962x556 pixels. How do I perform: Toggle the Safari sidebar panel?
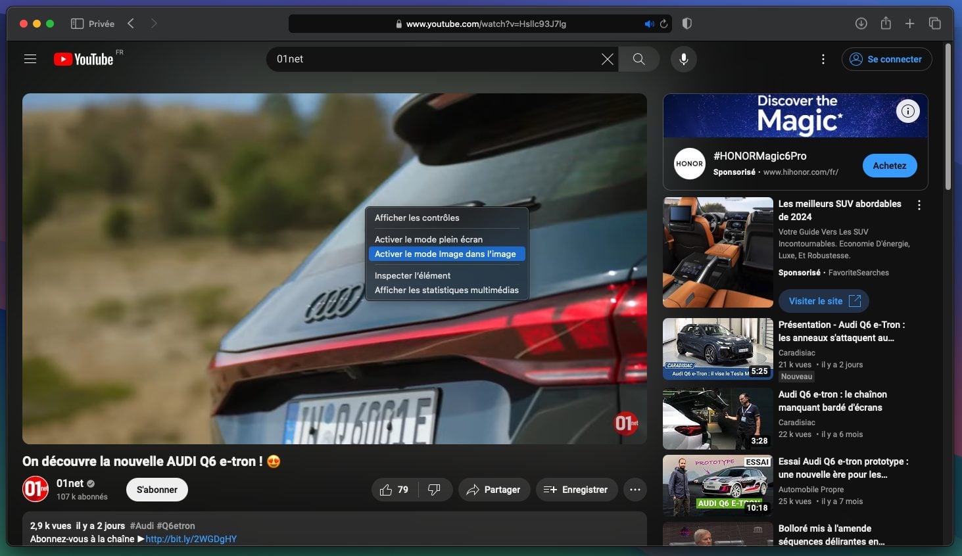tap(77, 24)
